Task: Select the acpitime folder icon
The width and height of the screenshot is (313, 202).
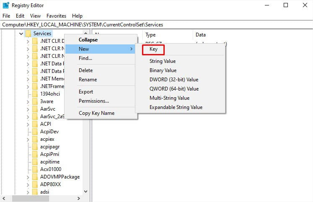Action: coord(35,162)
